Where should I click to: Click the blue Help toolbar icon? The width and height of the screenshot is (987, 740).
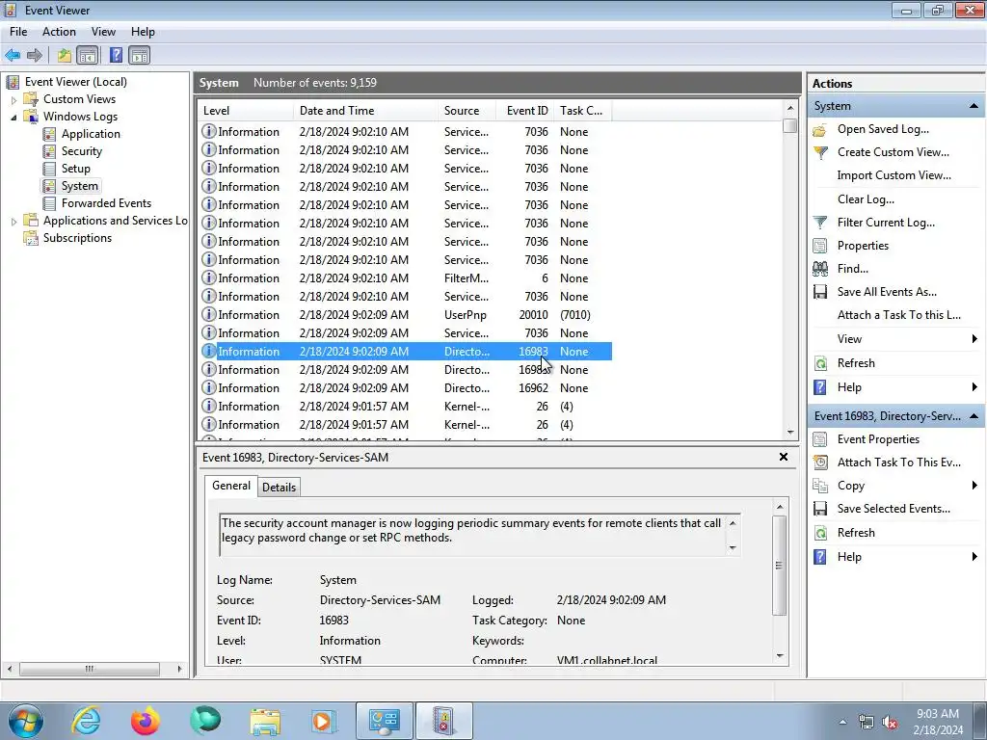116,55
